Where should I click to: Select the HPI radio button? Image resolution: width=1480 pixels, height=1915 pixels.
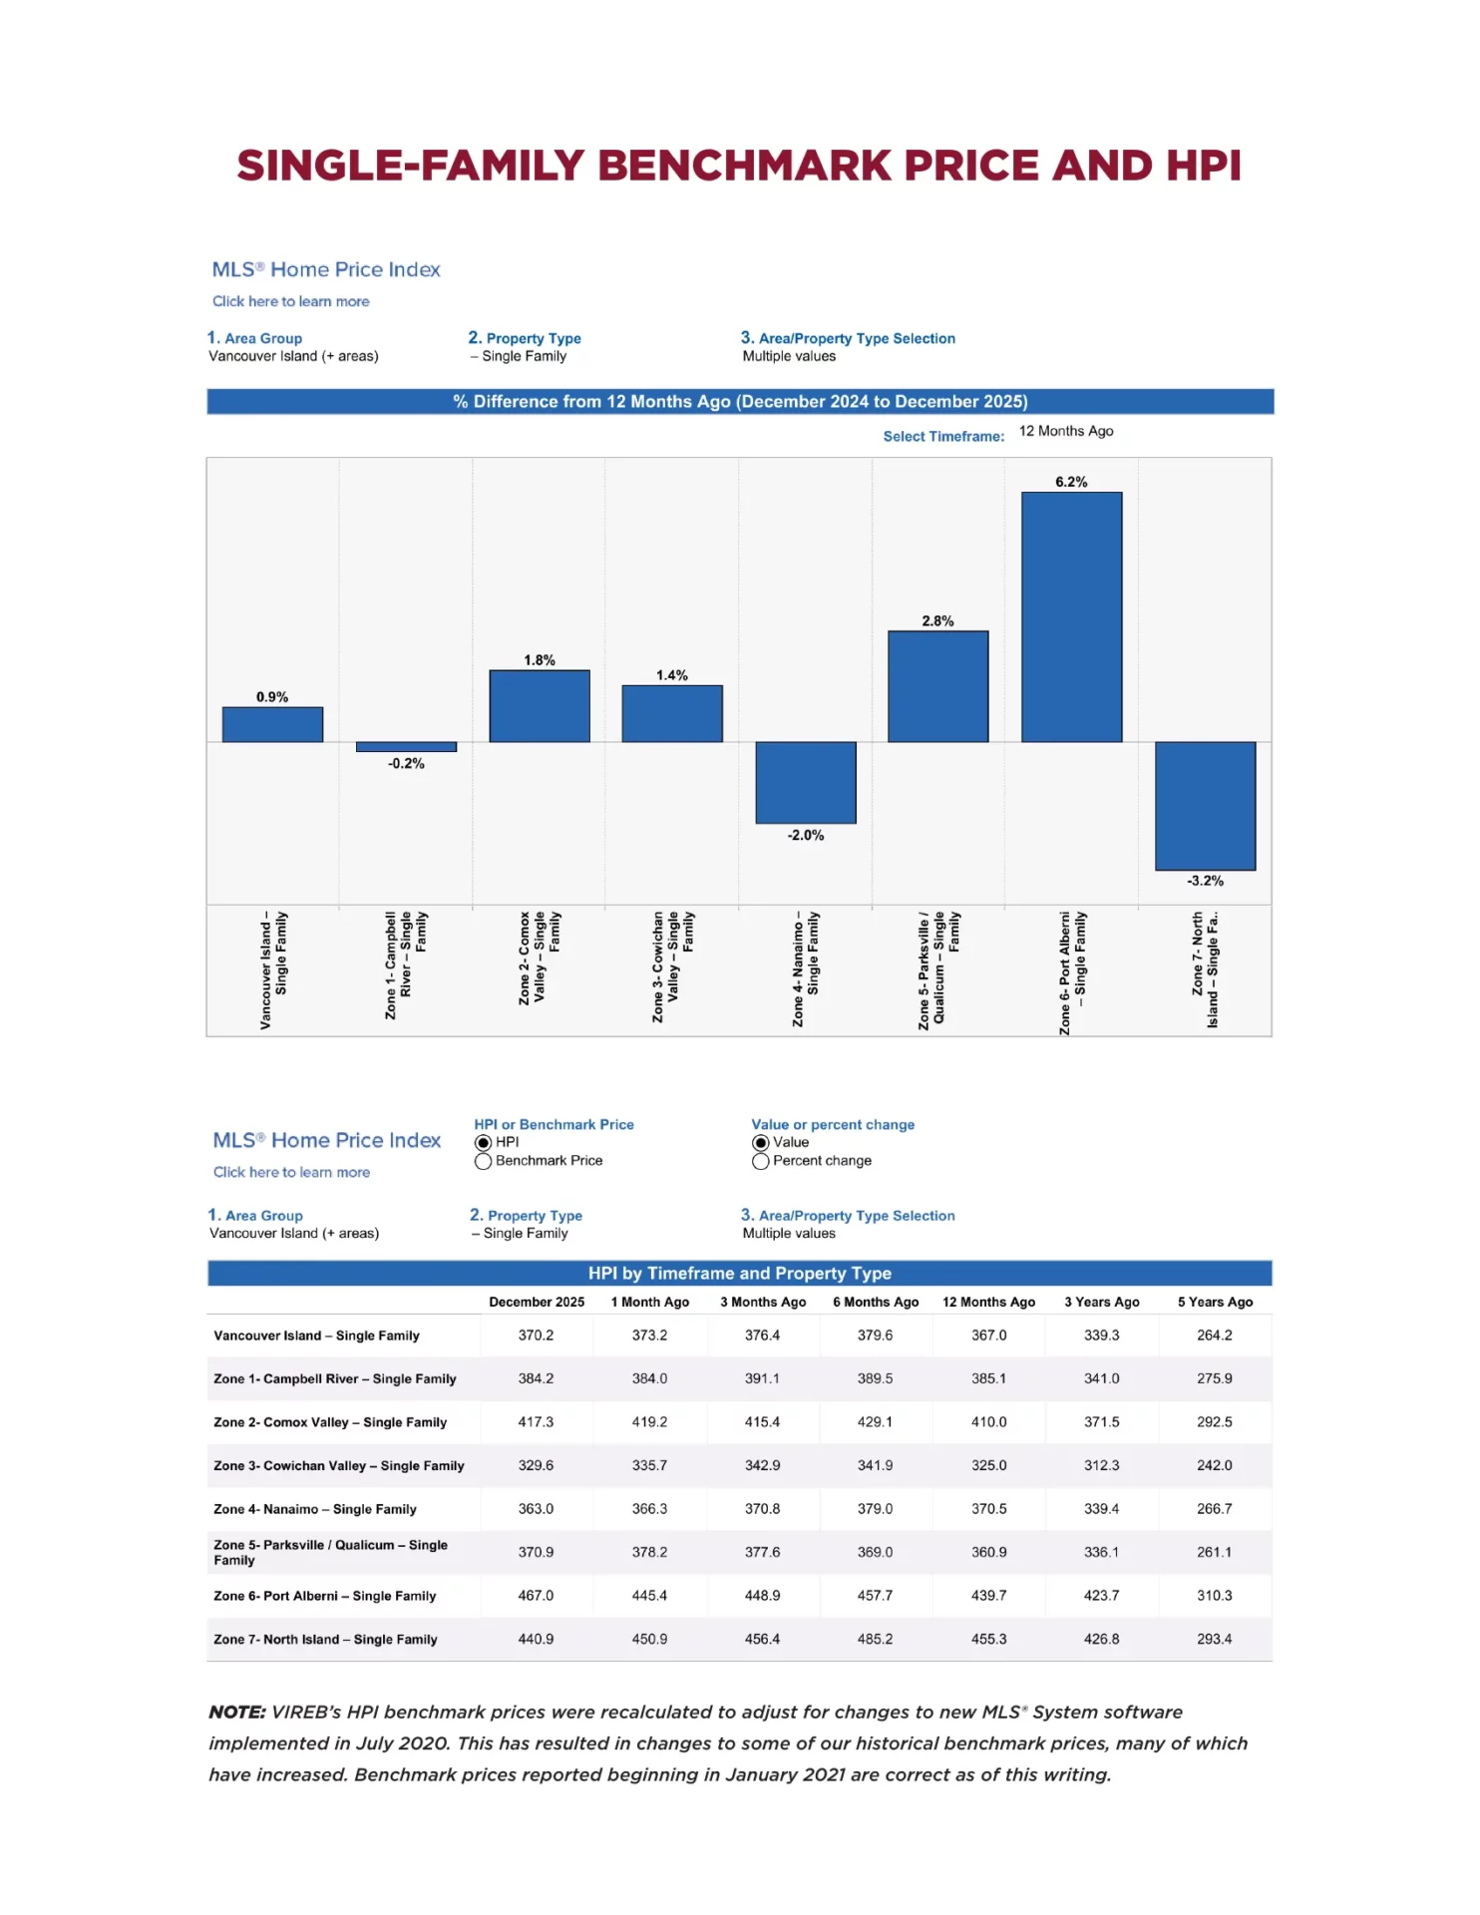coord(484,1142)
